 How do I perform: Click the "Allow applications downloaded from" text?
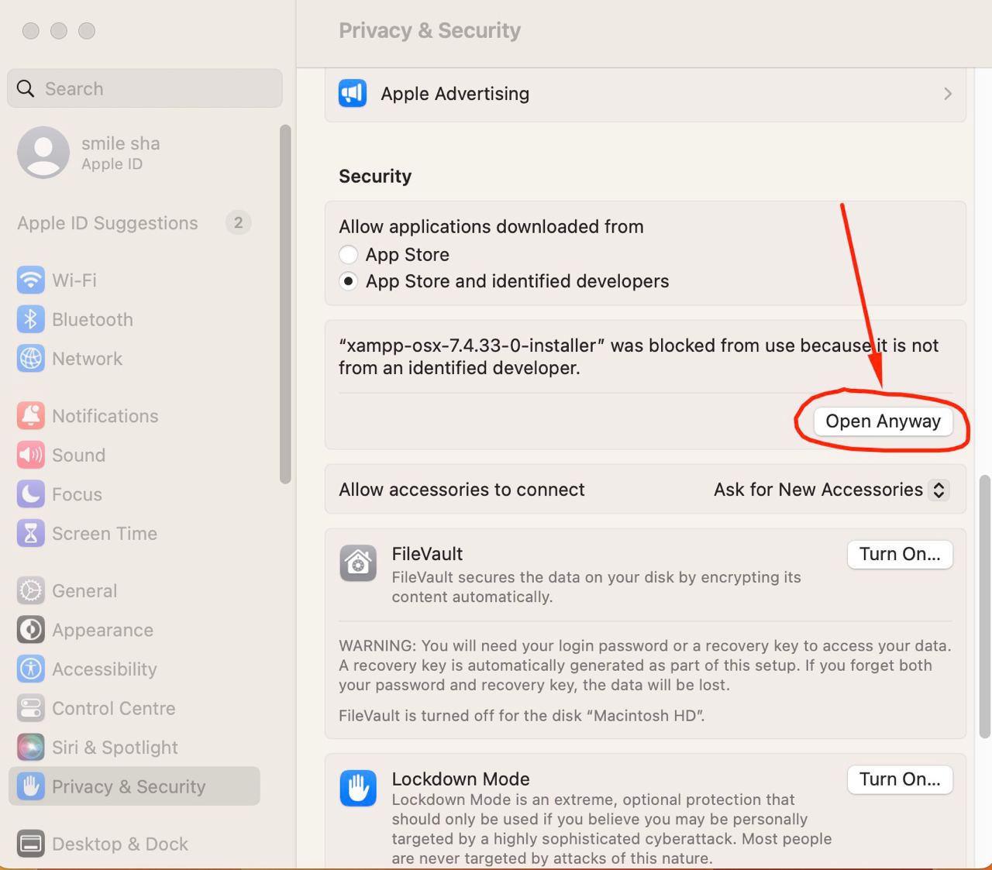point(491,226)
